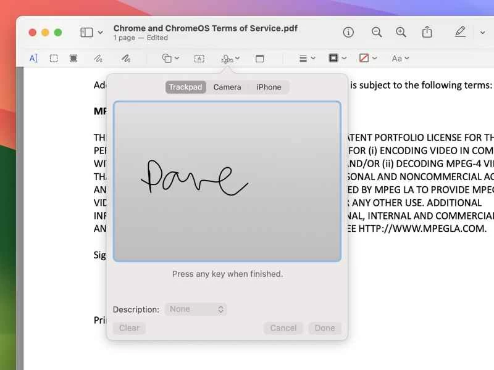Show the document Inspector info

[348, 32]
